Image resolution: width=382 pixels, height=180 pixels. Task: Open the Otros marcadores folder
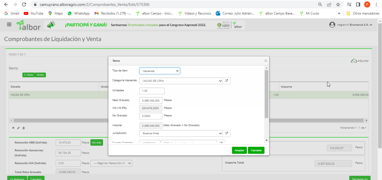(363, 13)
